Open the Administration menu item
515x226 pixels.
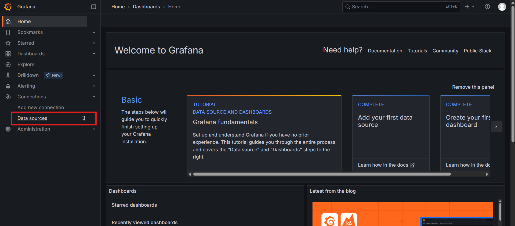[34, 129]
